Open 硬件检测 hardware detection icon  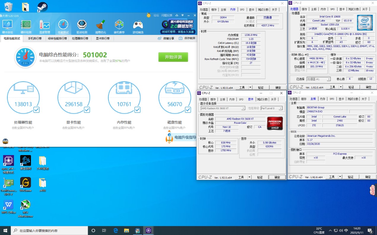pyautogui.click(x=26, y=27)
